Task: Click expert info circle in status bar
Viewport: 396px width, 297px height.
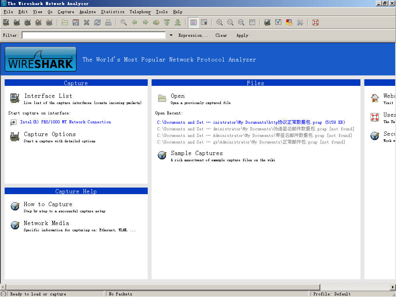Action: coord(3,294)
